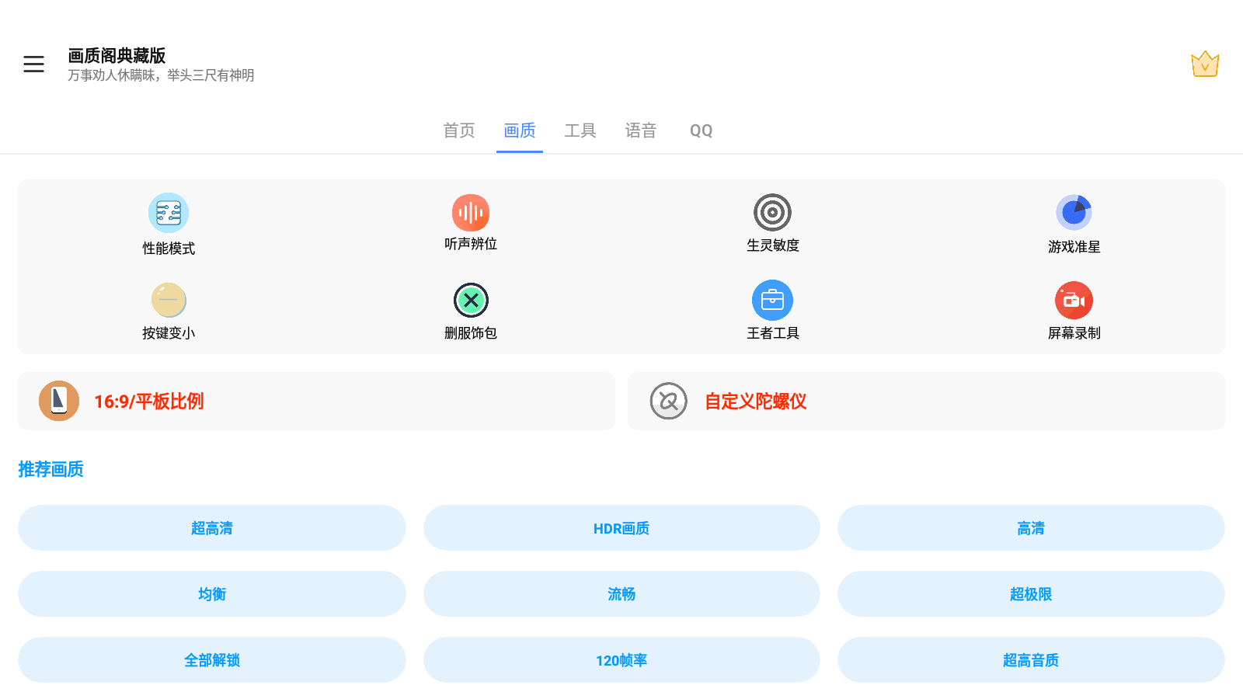Select the 均衡 quality button
Viewport: 1243px width, 699px height.
[x=212, y=594]
